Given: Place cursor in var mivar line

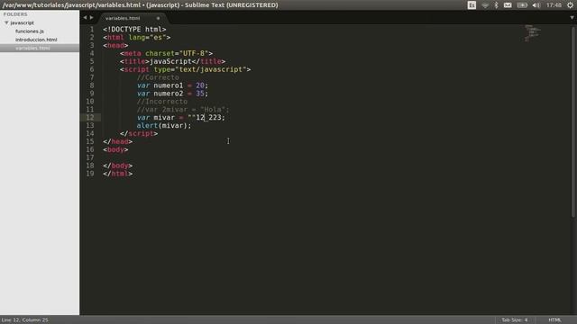Looking at the screenshot, I should [x=180, y=118].
